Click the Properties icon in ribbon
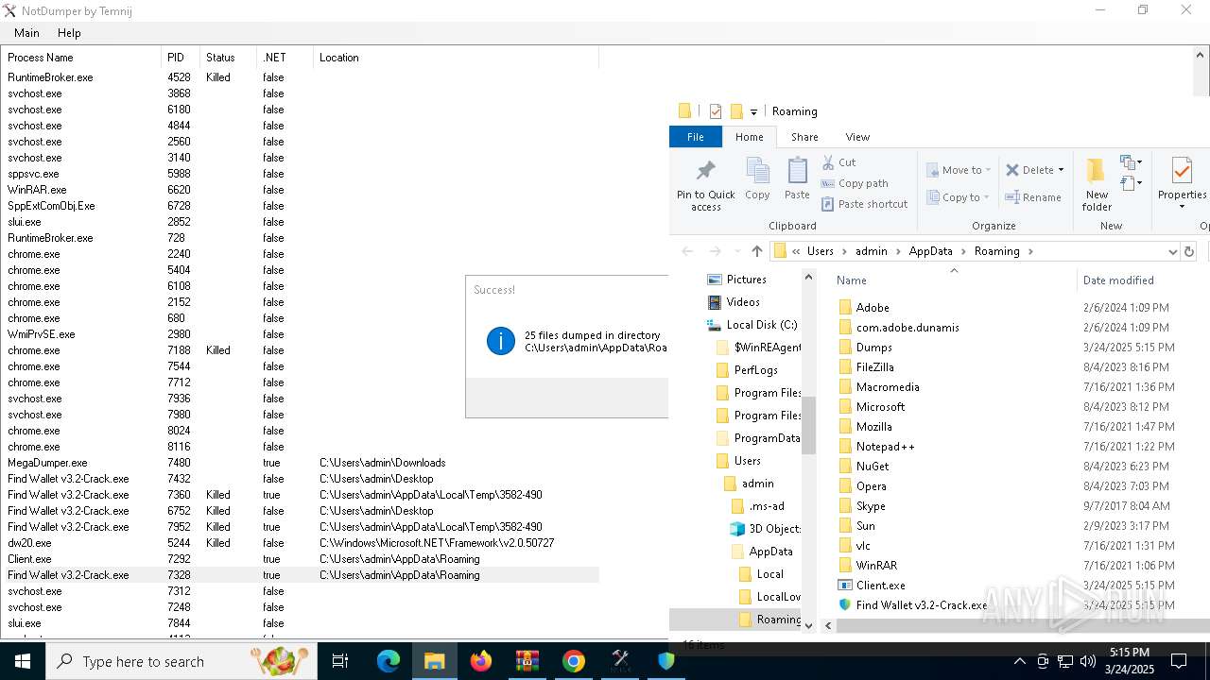This screenshot has width=1210, height=680. [1182, 171]
